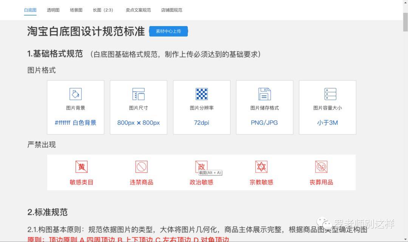The width and height of the screenshot is (408, 242).
Task: Click the 宗教敏感 star icon
Action: click(261, 166)
